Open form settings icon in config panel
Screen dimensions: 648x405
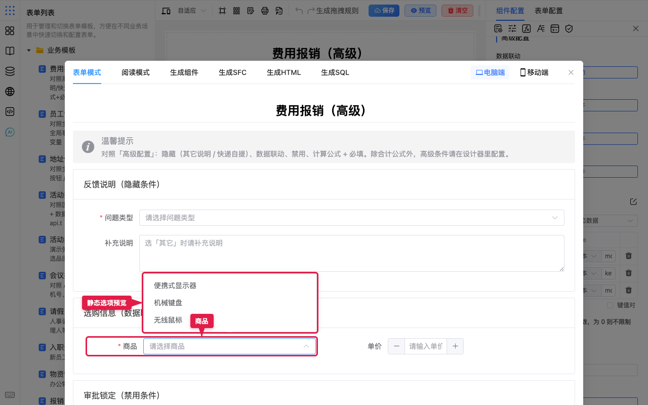(498, 28)
